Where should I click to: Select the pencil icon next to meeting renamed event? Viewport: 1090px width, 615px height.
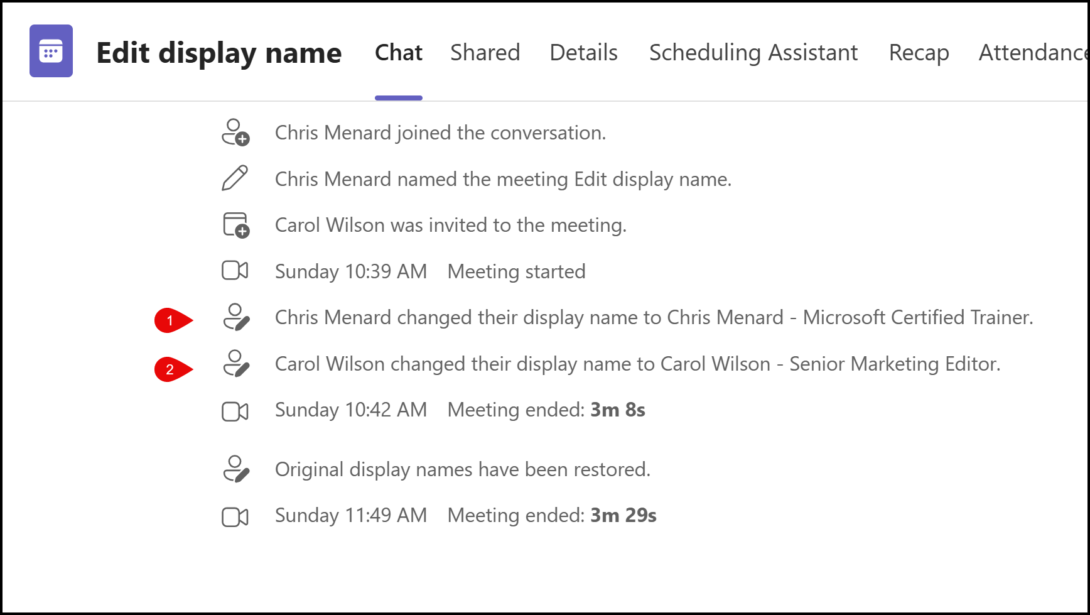235,178
